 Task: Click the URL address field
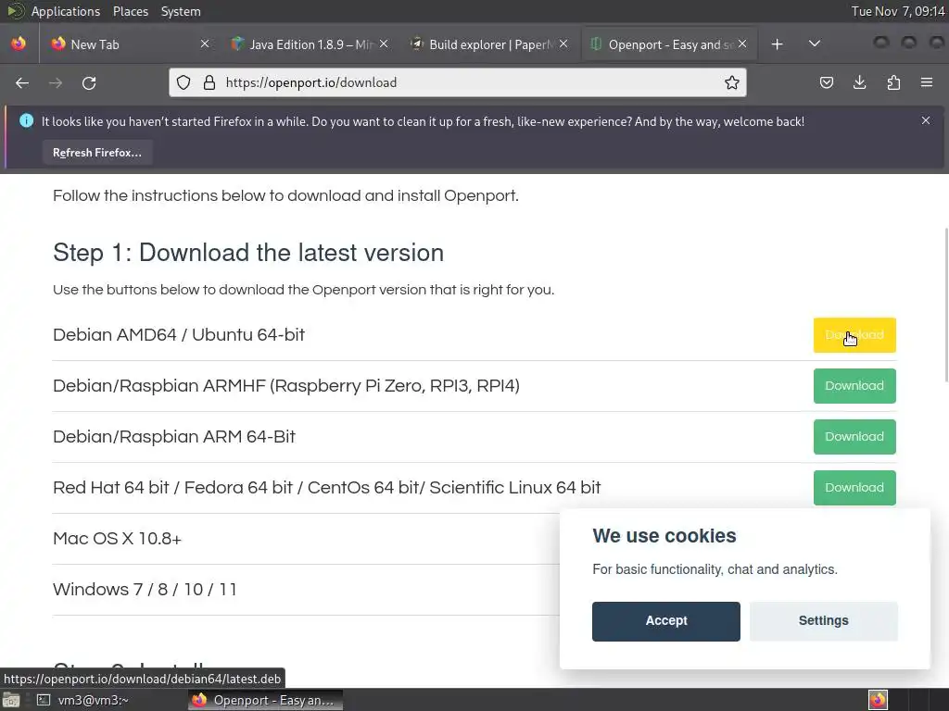pyautogui.click(x=457, y=82)
